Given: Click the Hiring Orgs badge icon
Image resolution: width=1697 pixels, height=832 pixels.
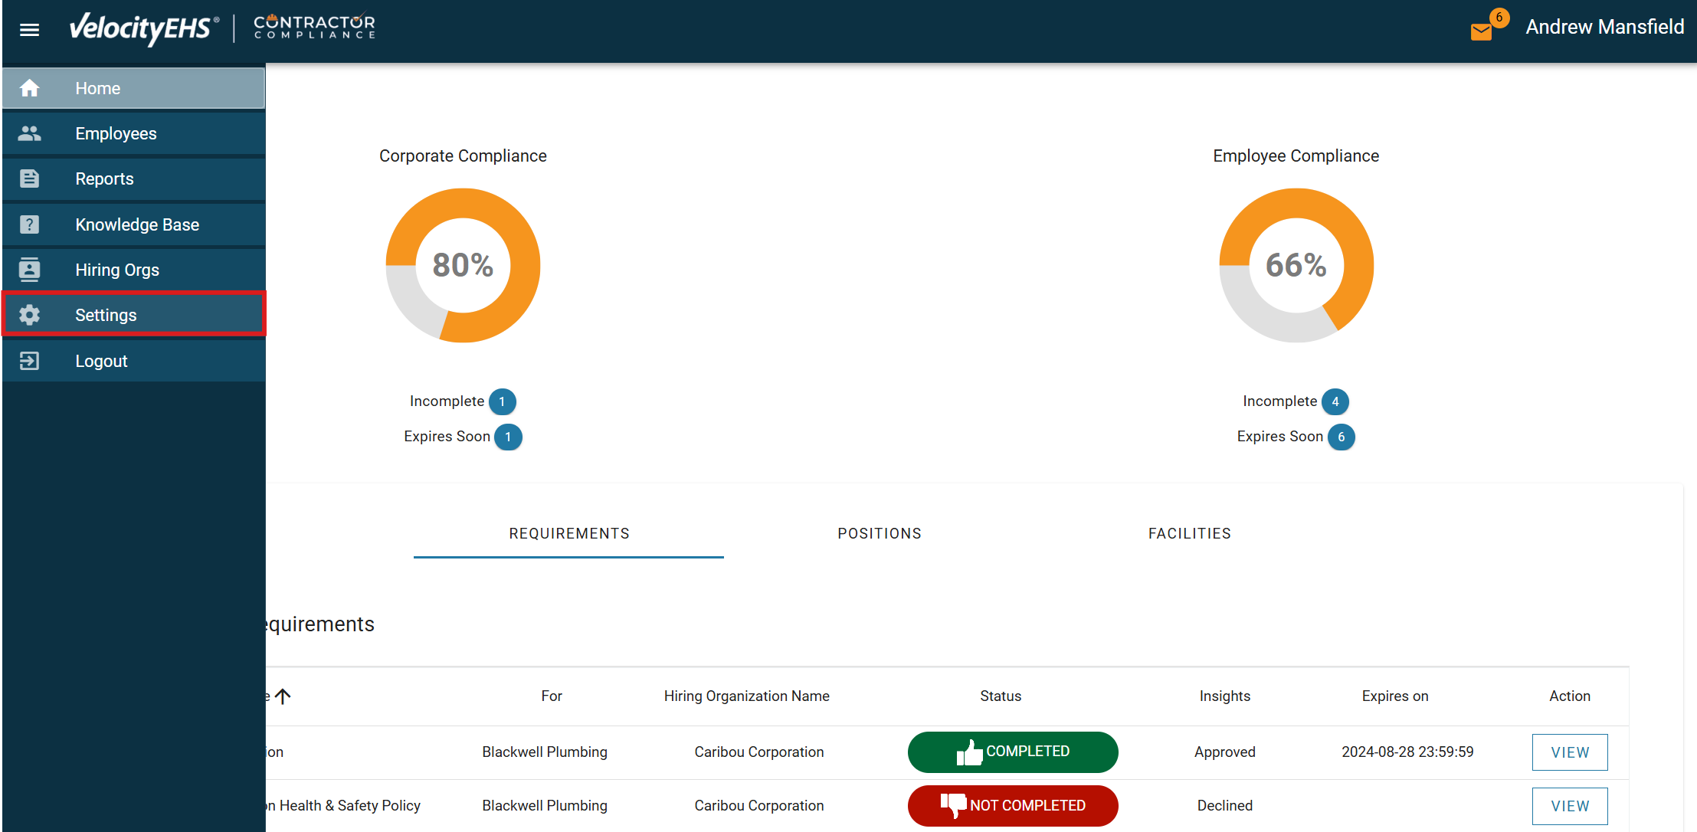Looking at the screenshot, I should [x=29, y=270].
